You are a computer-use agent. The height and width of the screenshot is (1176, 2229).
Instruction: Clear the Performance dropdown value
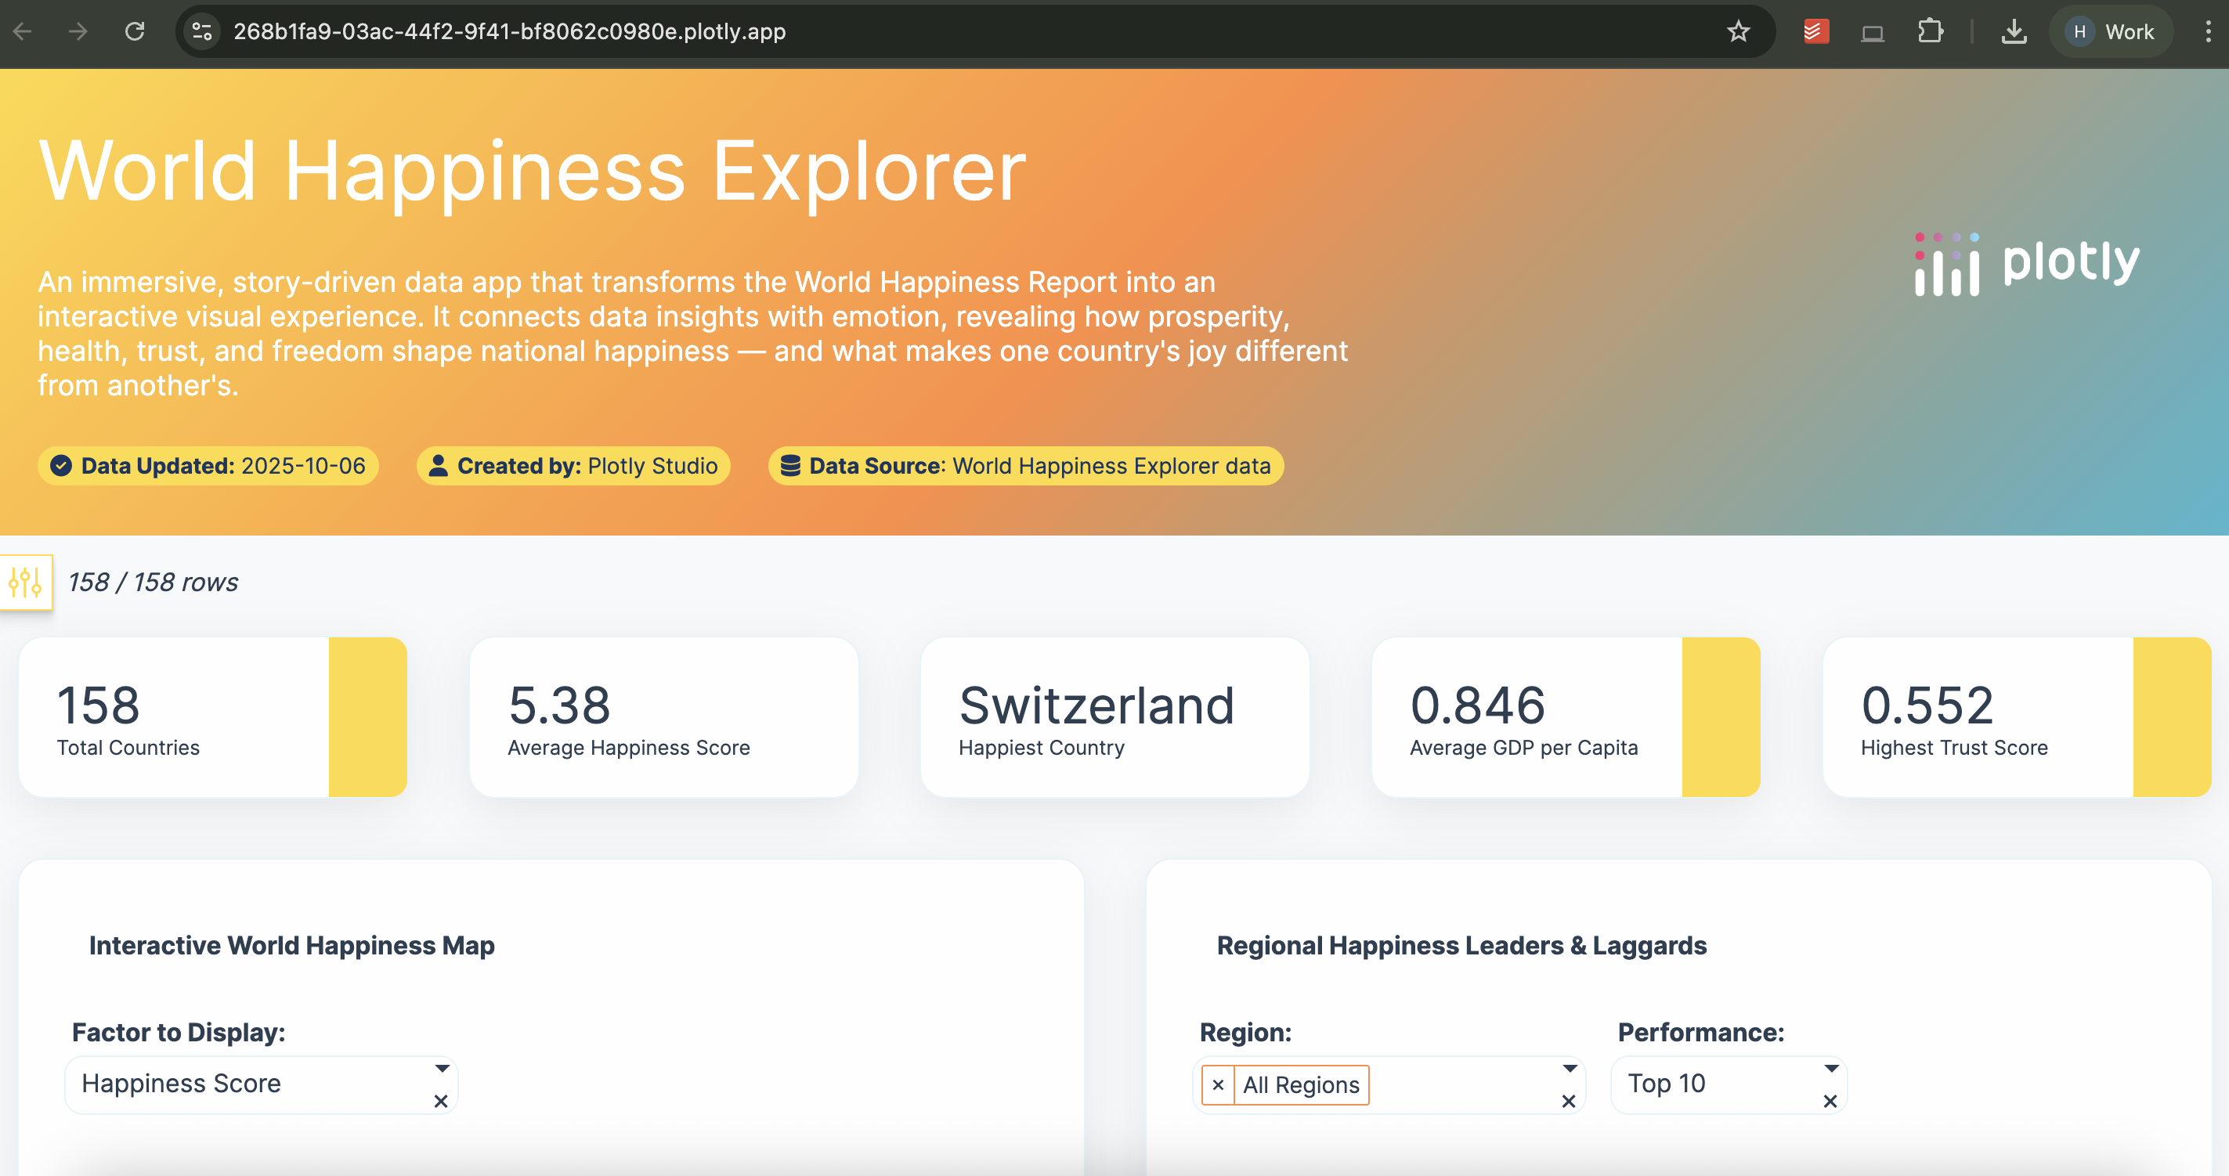tap(1830, 1102)
